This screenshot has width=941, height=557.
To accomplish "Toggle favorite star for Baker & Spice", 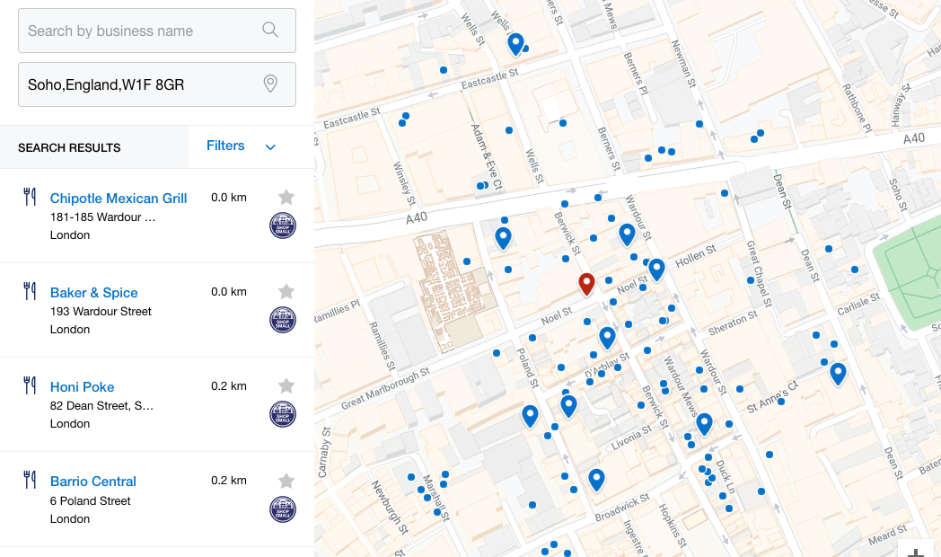I will (286, 291).
